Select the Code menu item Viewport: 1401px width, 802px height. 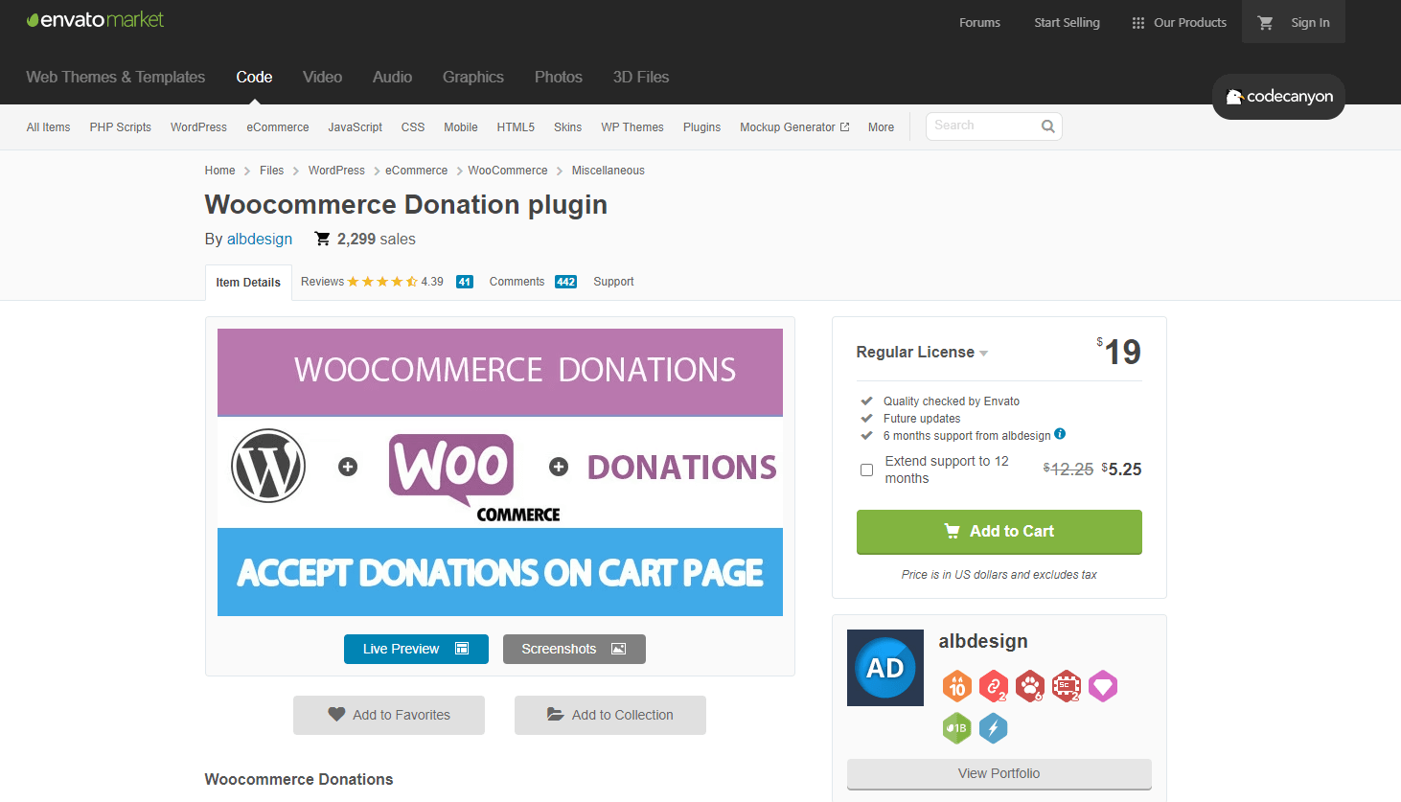(x=254, y=78)
